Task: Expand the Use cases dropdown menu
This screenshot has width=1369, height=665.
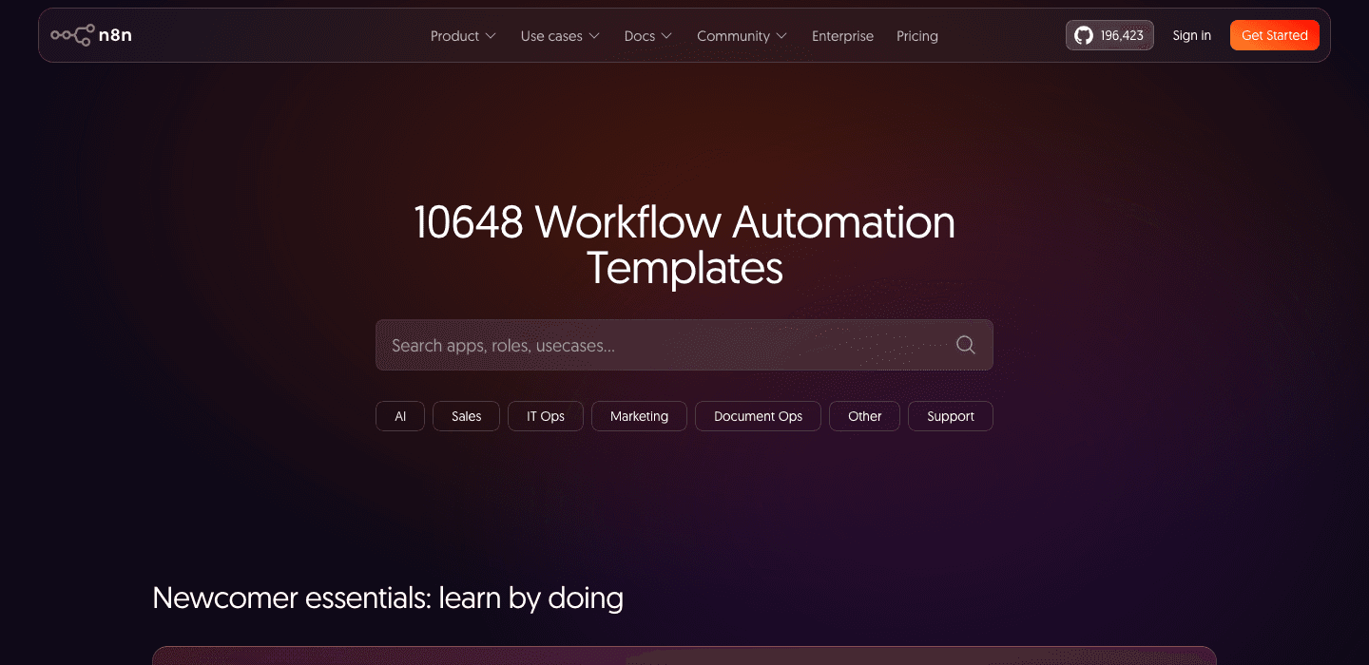Action: [x=560, y=36]
